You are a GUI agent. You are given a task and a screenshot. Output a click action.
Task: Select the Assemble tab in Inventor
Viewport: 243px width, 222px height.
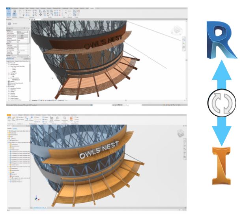(x=15, y=115)
